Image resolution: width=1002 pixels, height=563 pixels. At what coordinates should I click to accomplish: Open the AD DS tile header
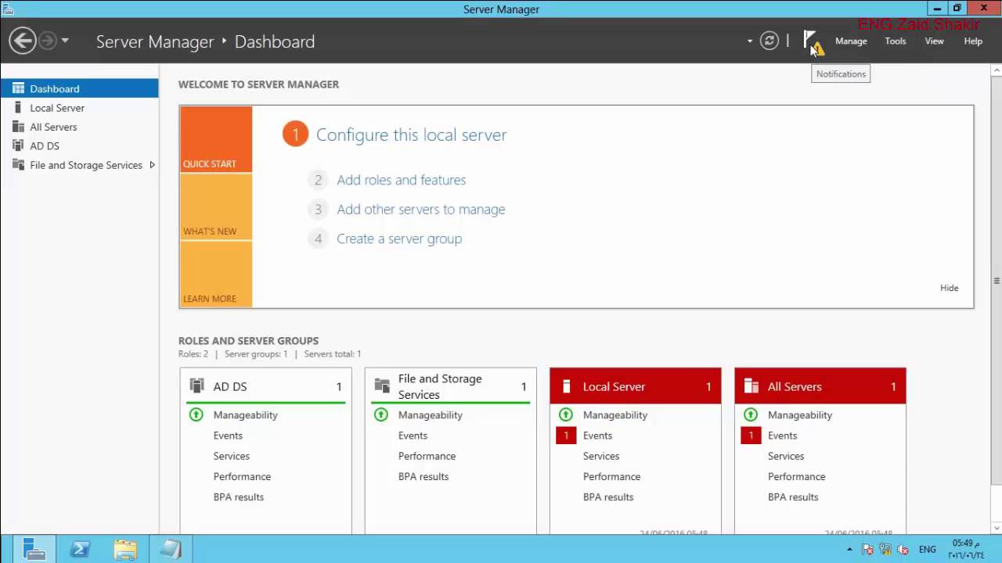click(x=266, y=386)
